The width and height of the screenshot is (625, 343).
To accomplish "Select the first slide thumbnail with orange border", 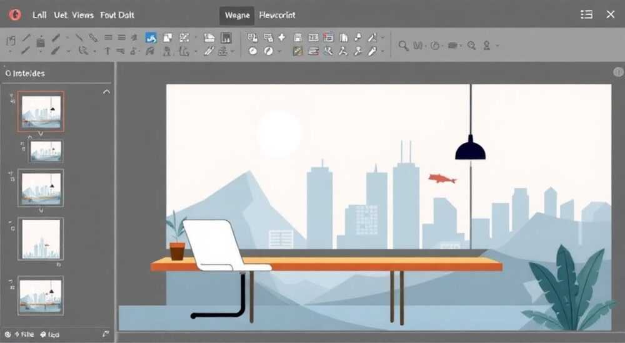I will click(41, 112).
